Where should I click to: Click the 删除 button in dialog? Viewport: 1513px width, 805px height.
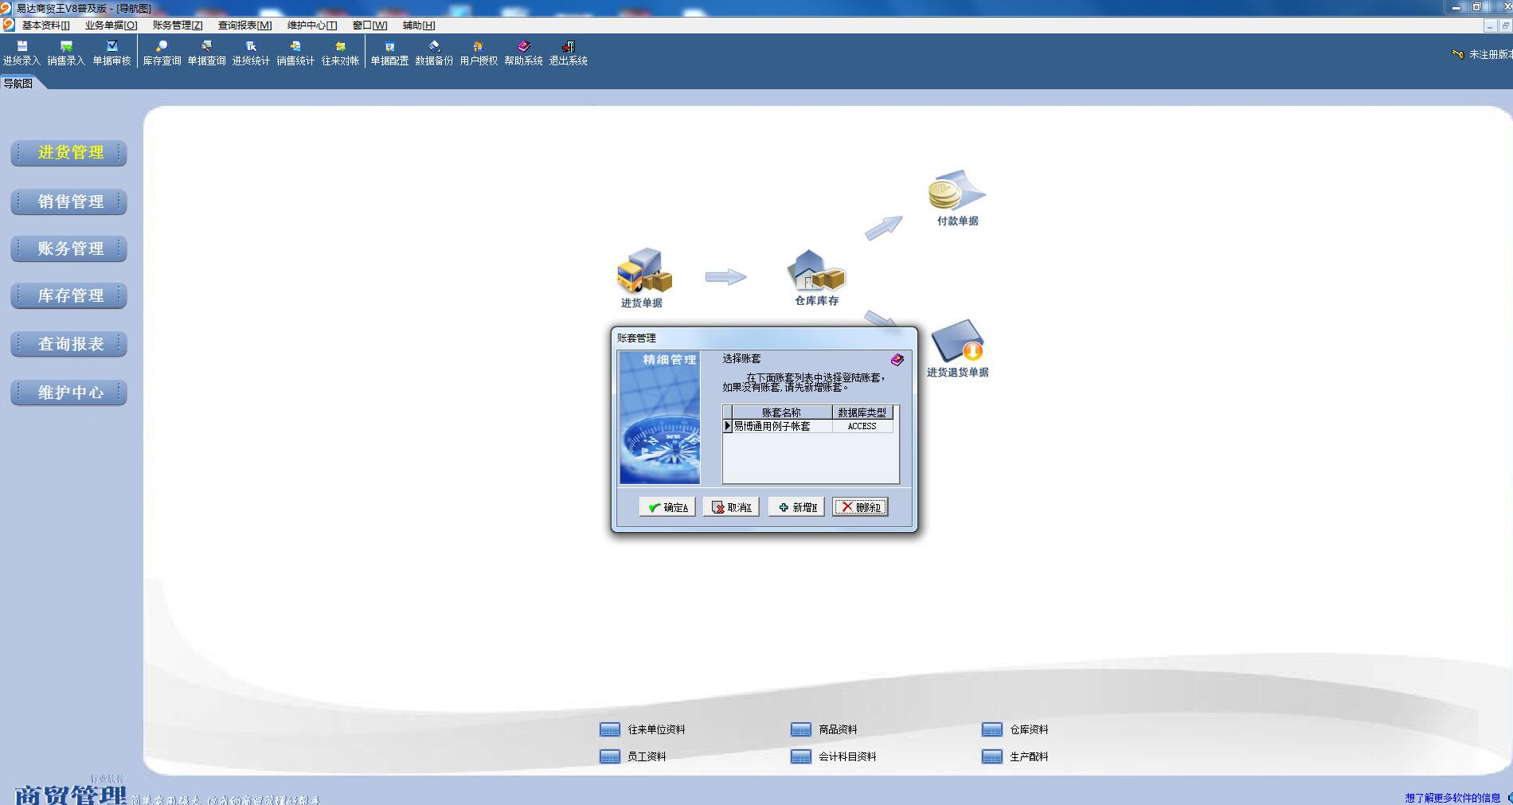coord(860,507)
